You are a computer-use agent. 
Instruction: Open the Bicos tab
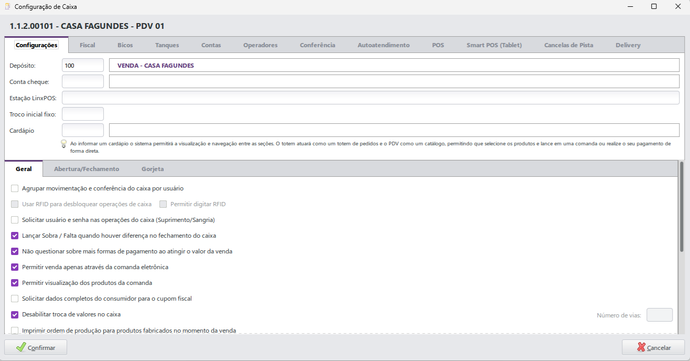(125, 45)
